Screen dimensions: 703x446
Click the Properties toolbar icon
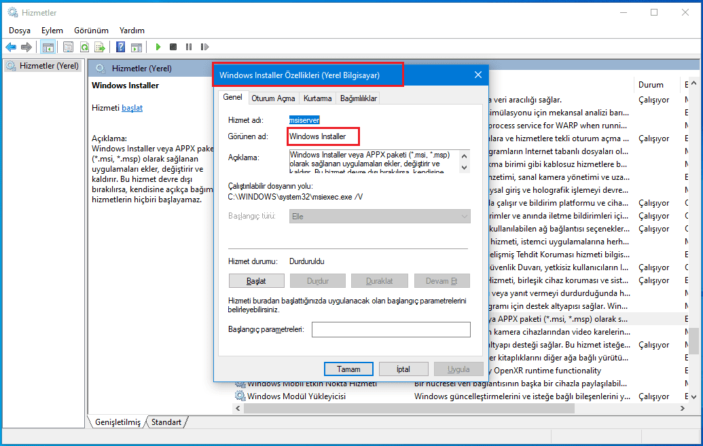(68, 47)
